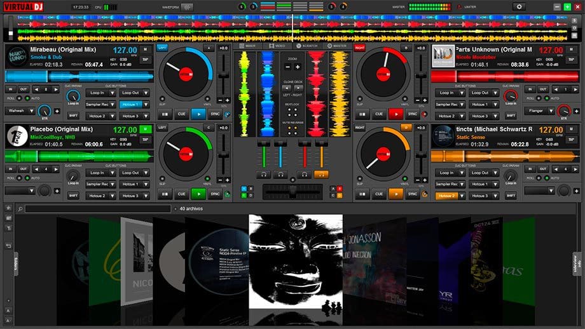
Task: Pause the orange Static Sense deck
Action: pos(362,194)
